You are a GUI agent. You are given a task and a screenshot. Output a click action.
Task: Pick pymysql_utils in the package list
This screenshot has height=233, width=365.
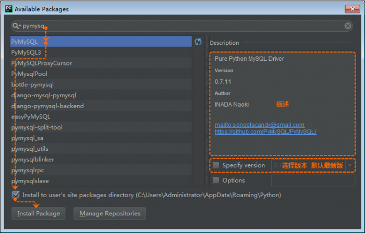30,149
